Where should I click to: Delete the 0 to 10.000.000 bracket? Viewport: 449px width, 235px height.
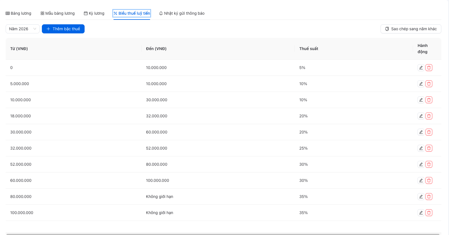(429, 68)
